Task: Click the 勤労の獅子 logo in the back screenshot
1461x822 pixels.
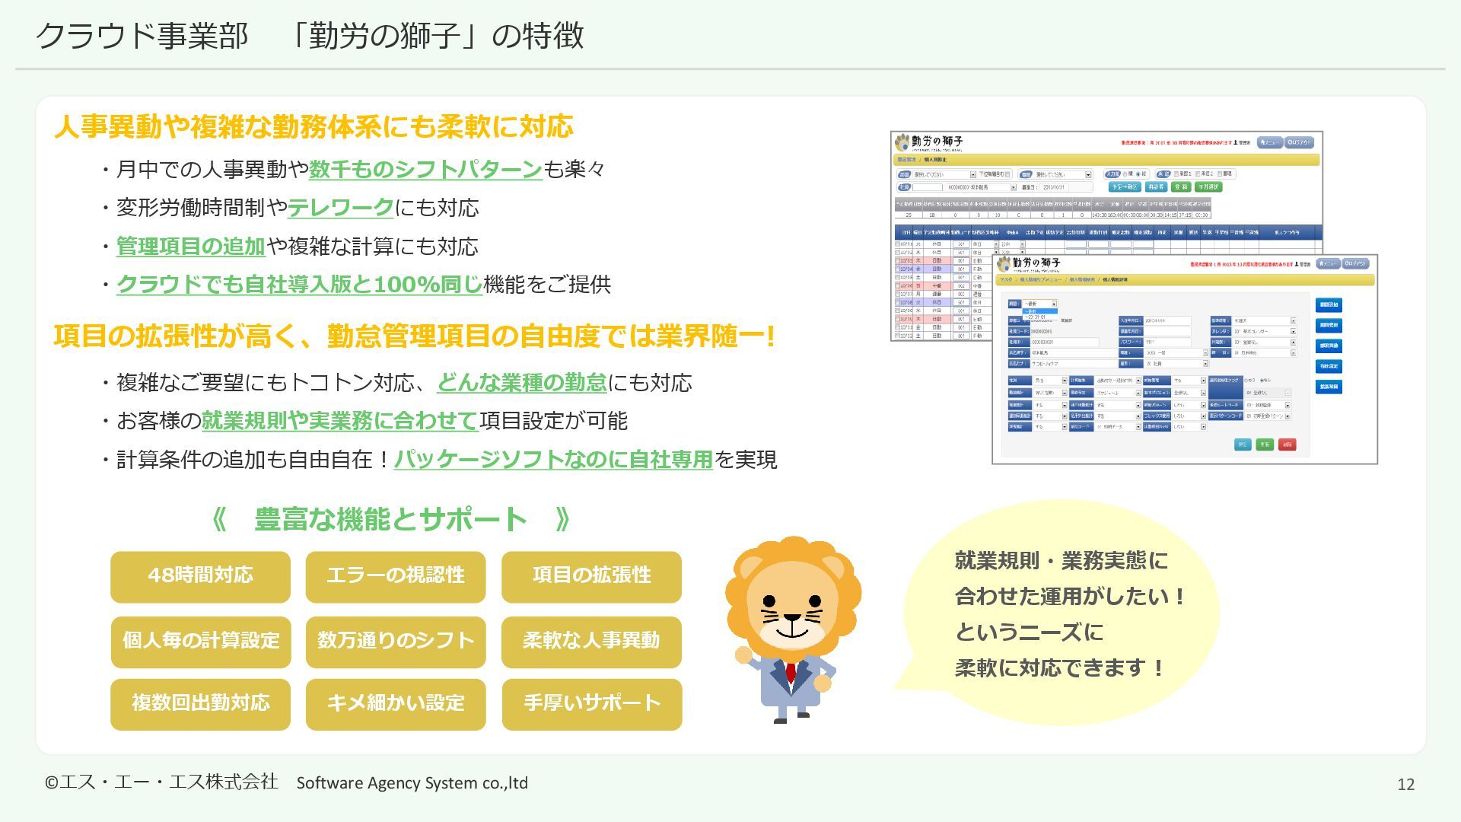Action: [x=929, y=142]
